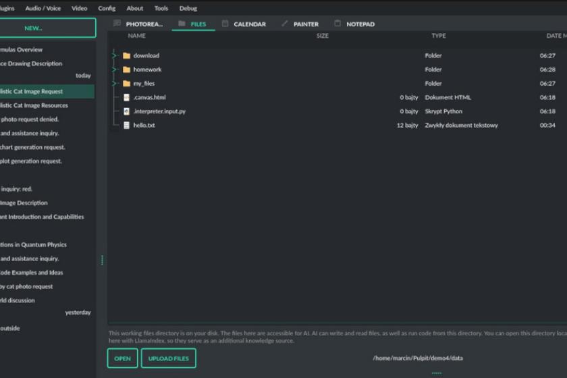Click the /home/marcin/Pulpit/demo4/data path text

coord(418,358)
